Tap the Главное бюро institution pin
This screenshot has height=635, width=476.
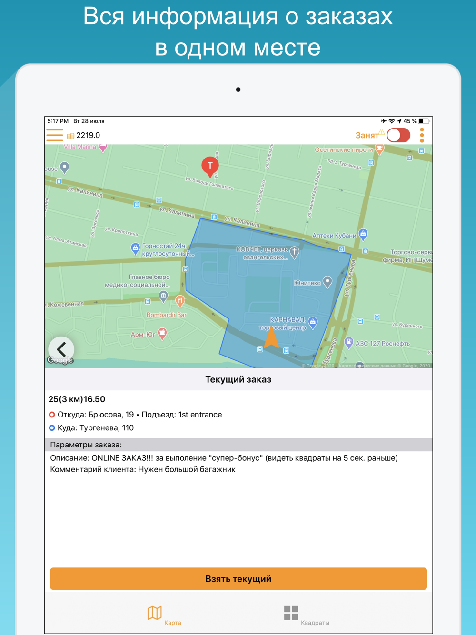(163, 297)
